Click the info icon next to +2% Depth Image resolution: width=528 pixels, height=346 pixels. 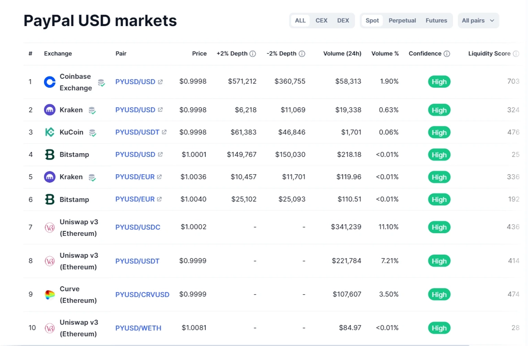pos(253,53)
